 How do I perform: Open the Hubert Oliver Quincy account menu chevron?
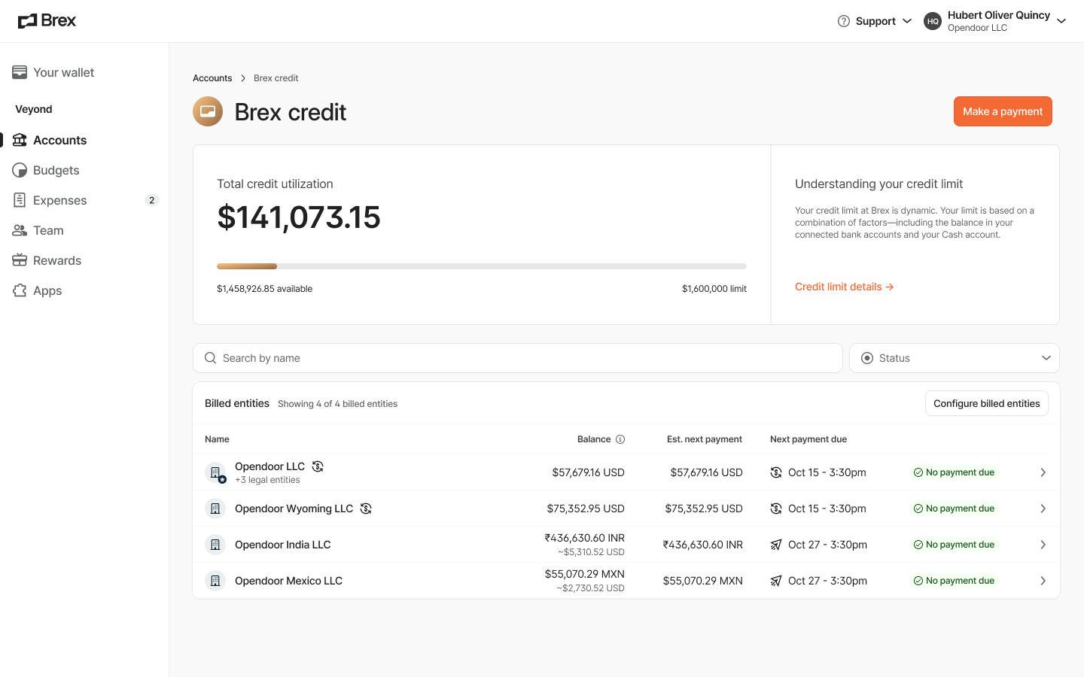click(x=1061, y=21)
